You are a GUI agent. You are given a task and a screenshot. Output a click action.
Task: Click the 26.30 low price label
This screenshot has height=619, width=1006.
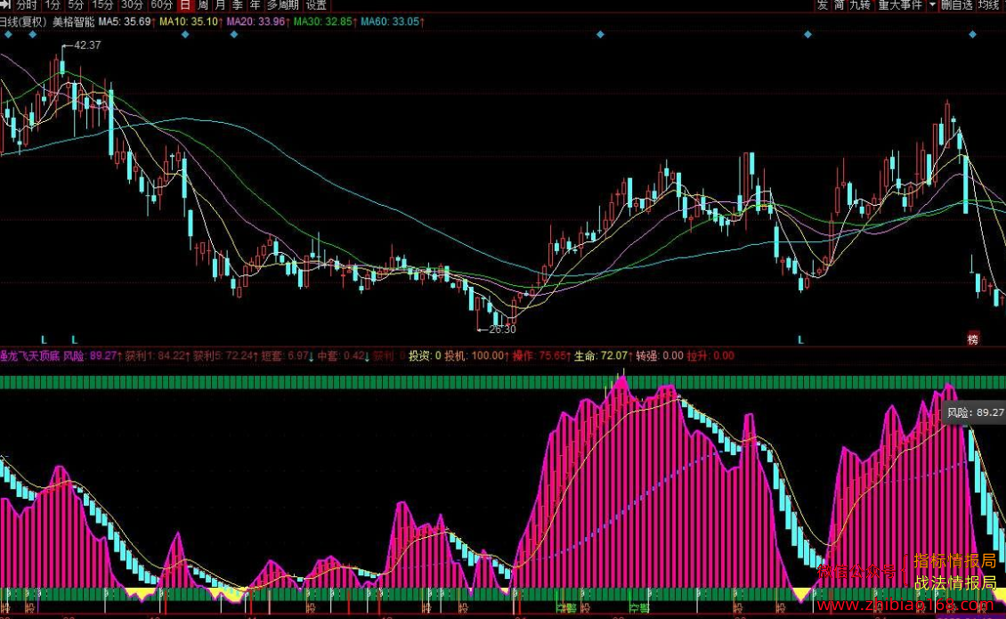tap(502, 330)
